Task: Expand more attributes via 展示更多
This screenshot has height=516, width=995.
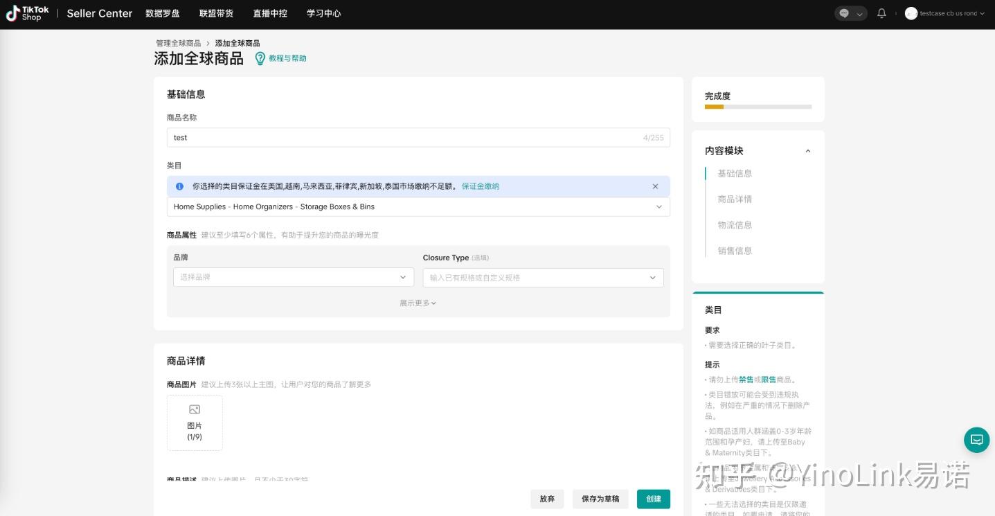Action: click(x=418, y=303)
